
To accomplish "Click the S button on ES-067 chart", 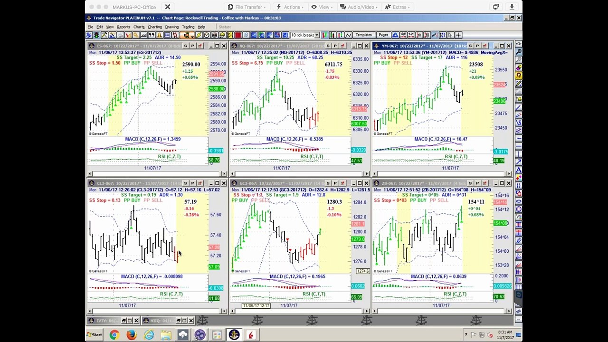I will click(186, 46).
